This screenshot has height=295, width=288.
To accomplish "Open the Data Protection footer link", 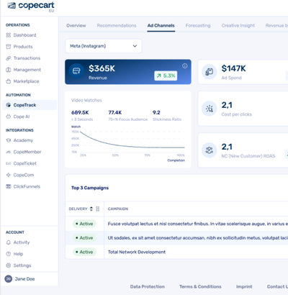I will point(148,286).
